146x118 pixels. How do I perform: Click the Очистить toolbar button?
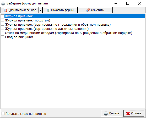click(95, 10)
